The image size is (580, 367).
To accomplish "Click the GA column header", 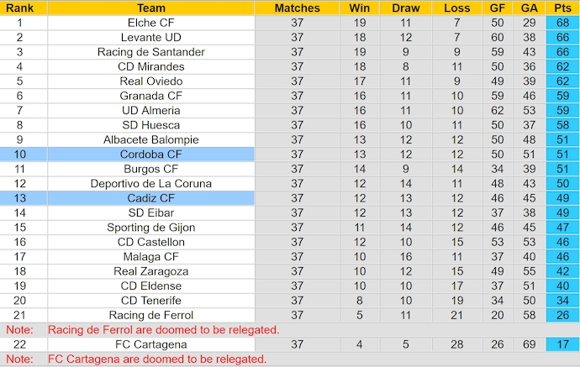I will click(528, 8).
